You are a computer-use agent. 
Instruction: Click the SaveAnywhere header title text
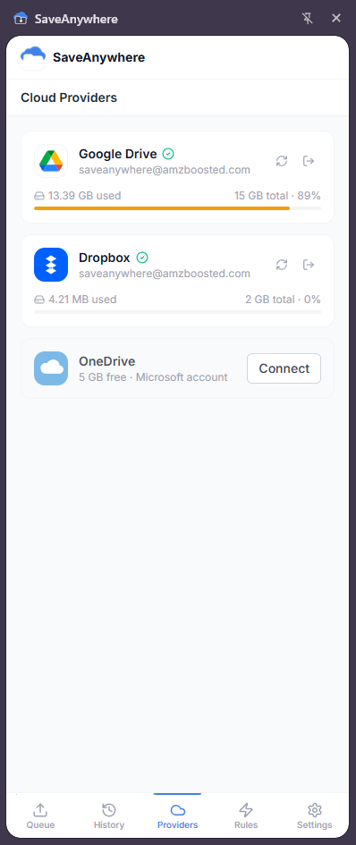click(x=98, y=57)
